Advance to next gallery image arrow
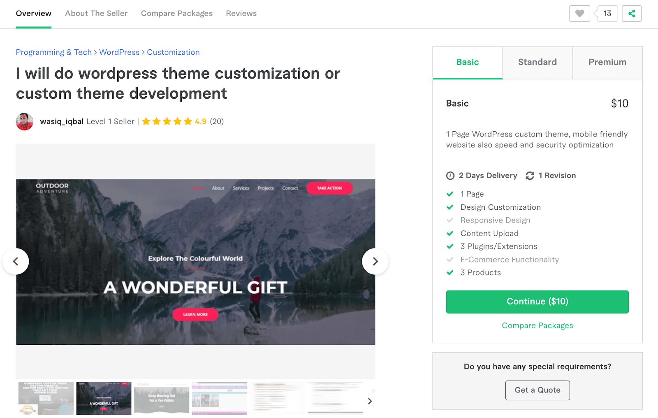 click(x=375, y=261)
